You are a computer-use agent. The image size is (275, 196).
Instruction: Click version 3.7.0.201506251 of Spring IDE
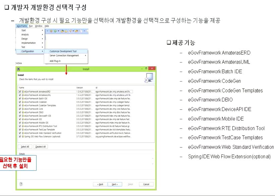pyautogui.click(x=84, y=136)
